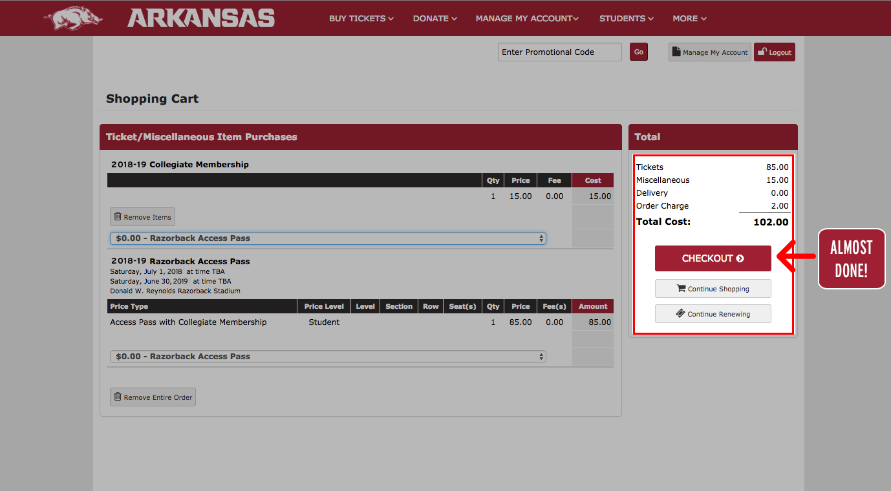This screenshot has height=491, width=891.
Task: Open the Donate menu
Action: click(434, 18)
